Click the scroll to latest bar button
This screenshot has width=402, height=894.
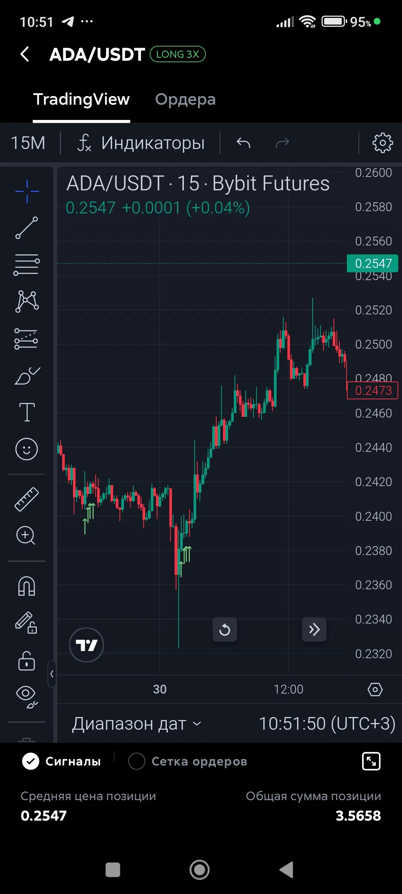tap(314, 630)
